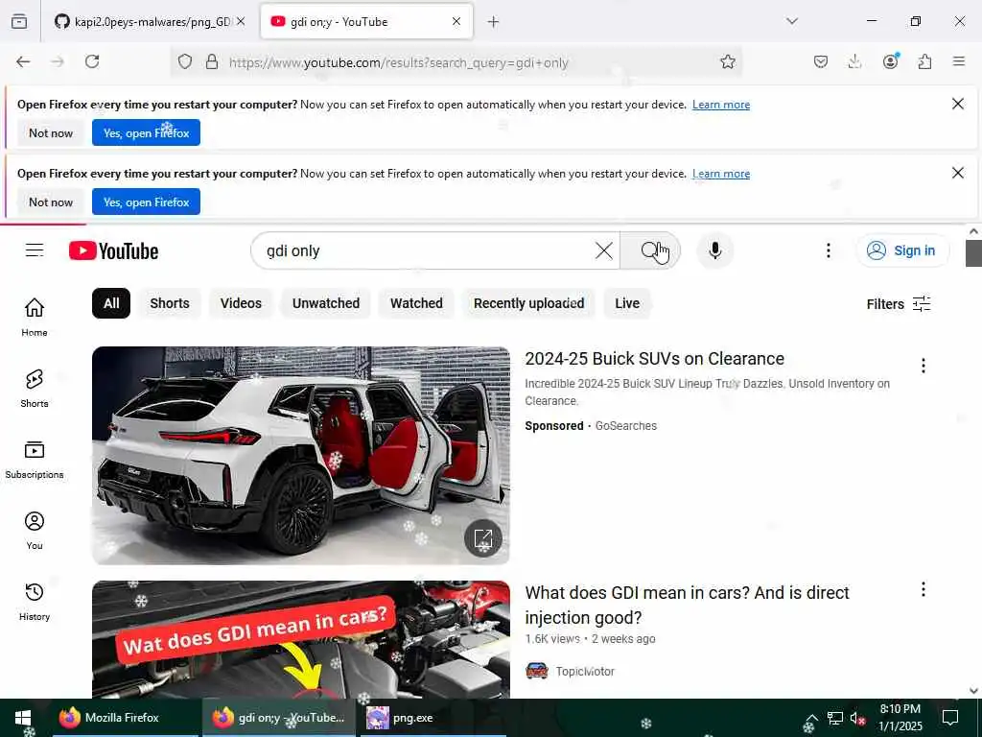Open the Extensions puzzle icon
This screenshot has width=982, height=737.
(924, 61)
